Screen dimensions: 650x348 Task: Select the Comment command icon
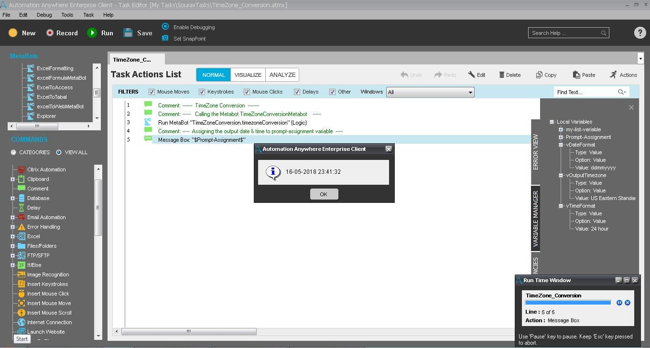pos(22,189)
